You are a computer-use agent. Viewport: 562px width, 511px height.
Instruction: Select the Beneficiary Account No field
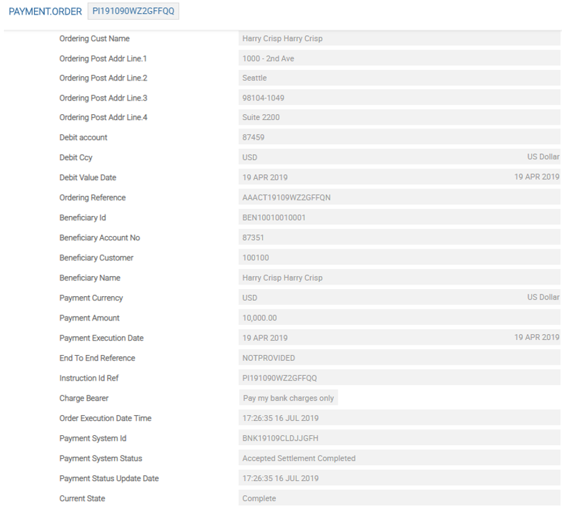[x=399, y=238]
